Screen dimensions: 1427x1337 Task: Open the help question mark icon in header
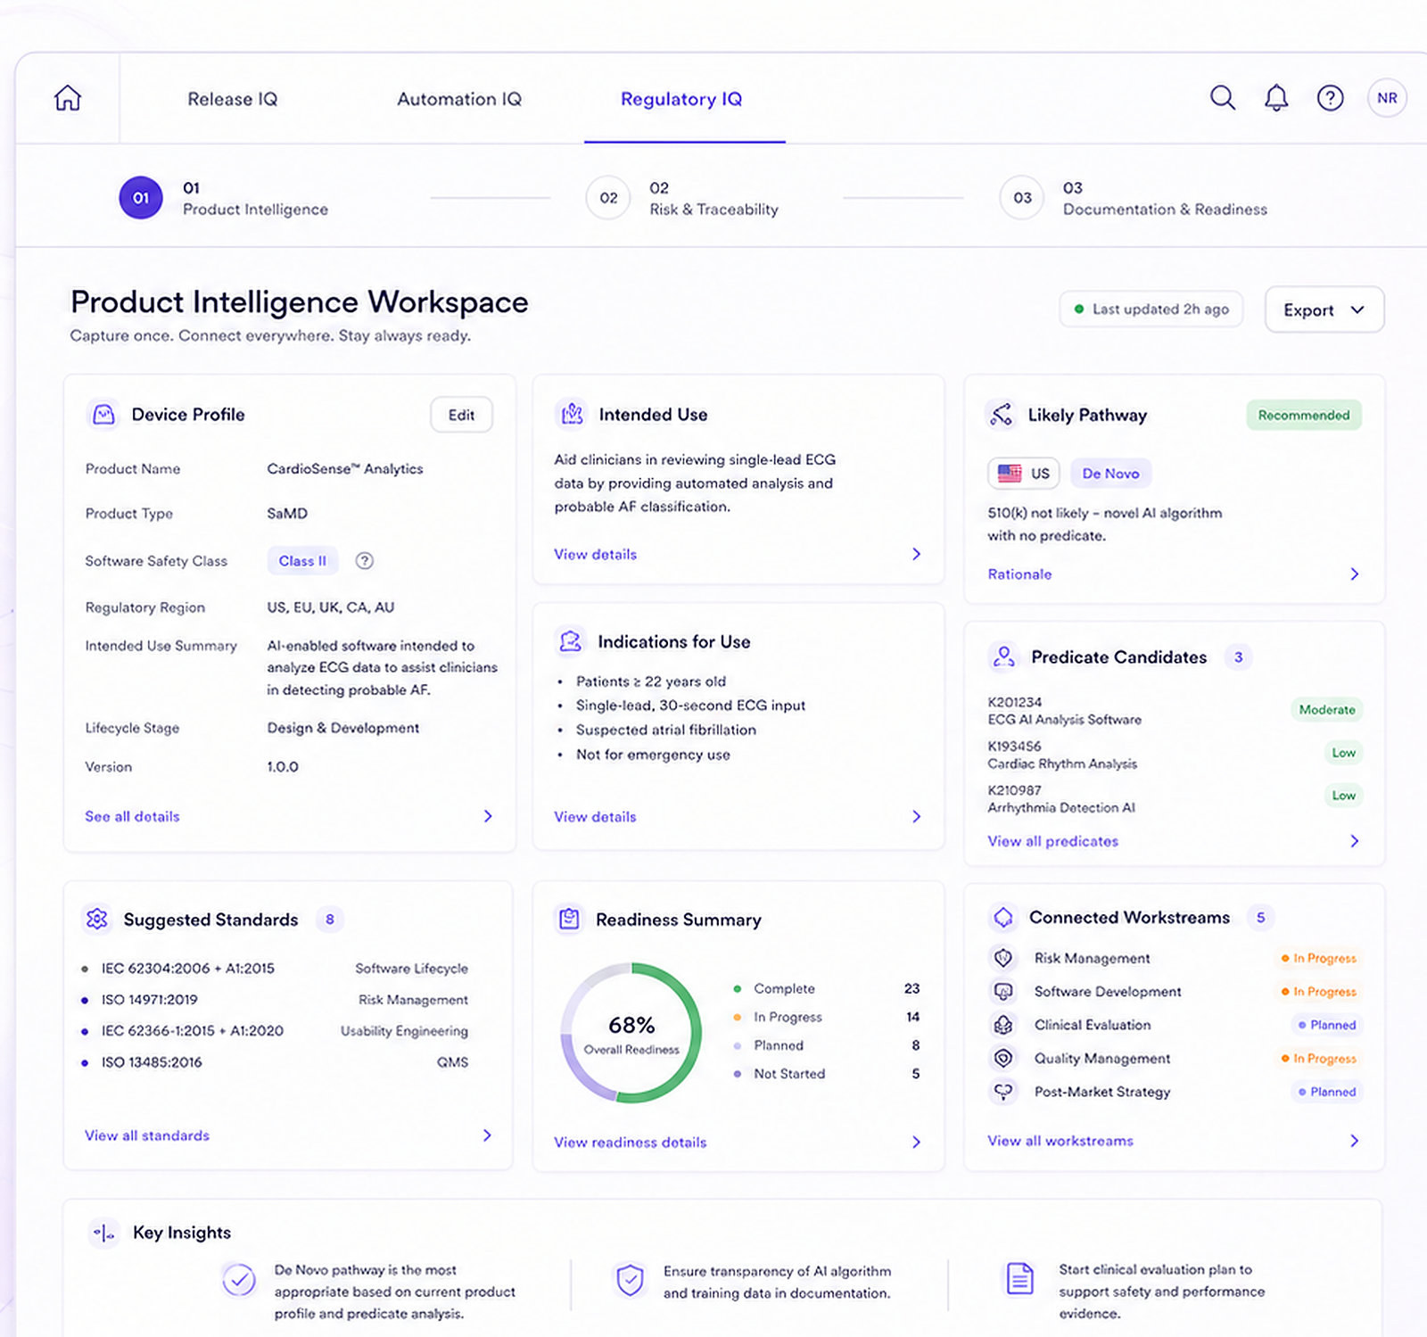(x=1331, y=98)
